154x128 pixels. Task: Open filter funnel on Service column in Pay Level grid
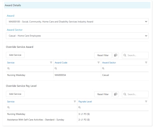[x=75, y=101]
